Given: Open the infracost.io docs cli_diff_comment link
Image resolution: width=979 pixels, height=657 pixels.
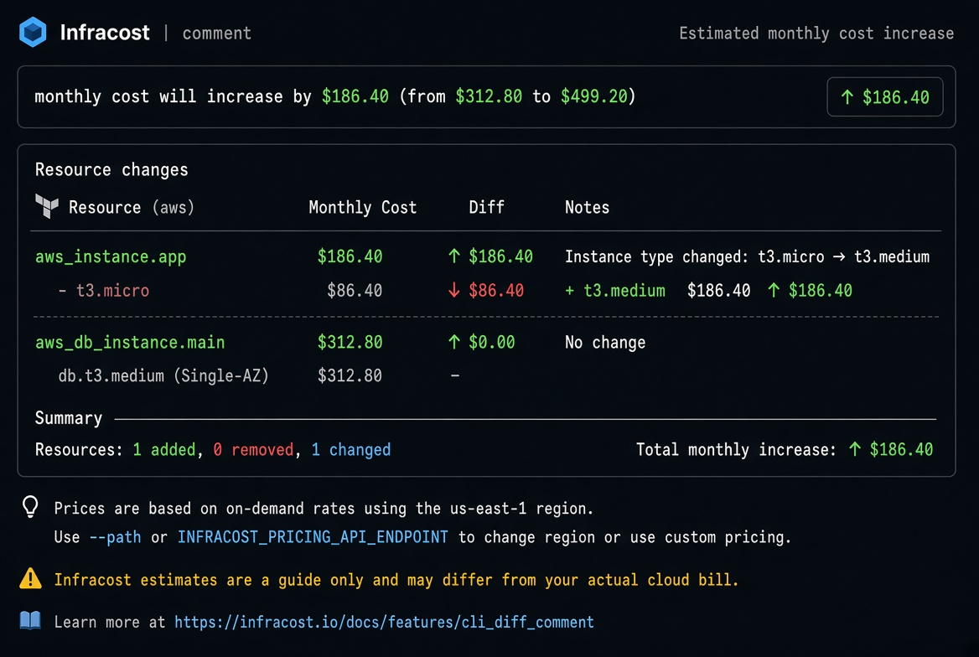Looking at the screenshot, I should click(x=384, y=622).
